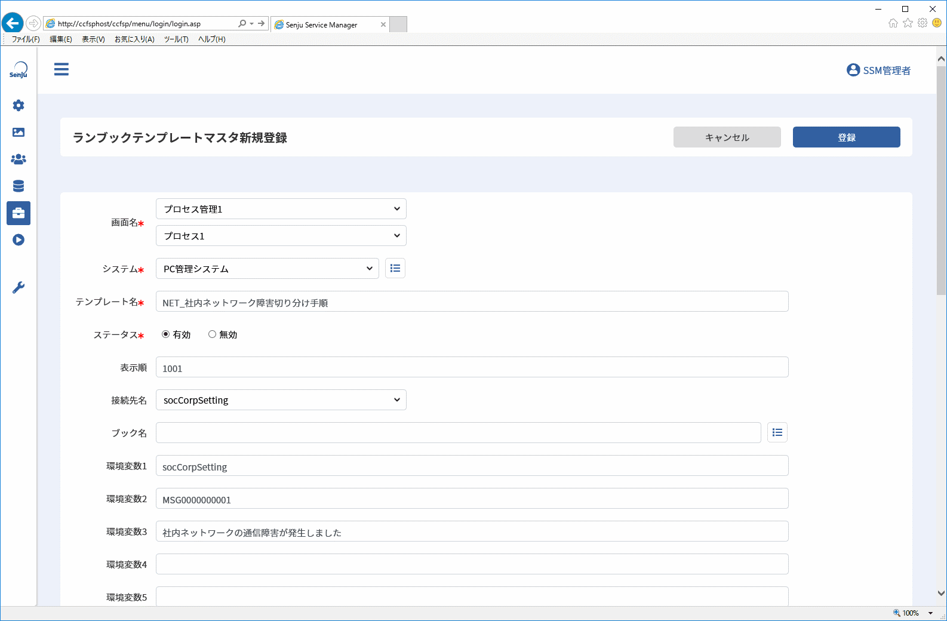Open the system list picker icon

(395, 269)
